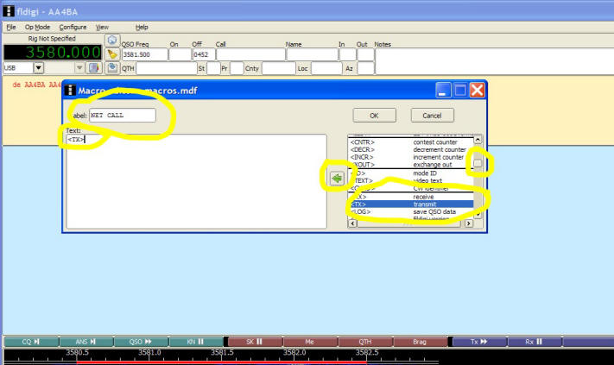
Task: Select the mode ID tag row
Action: point(411,173)
